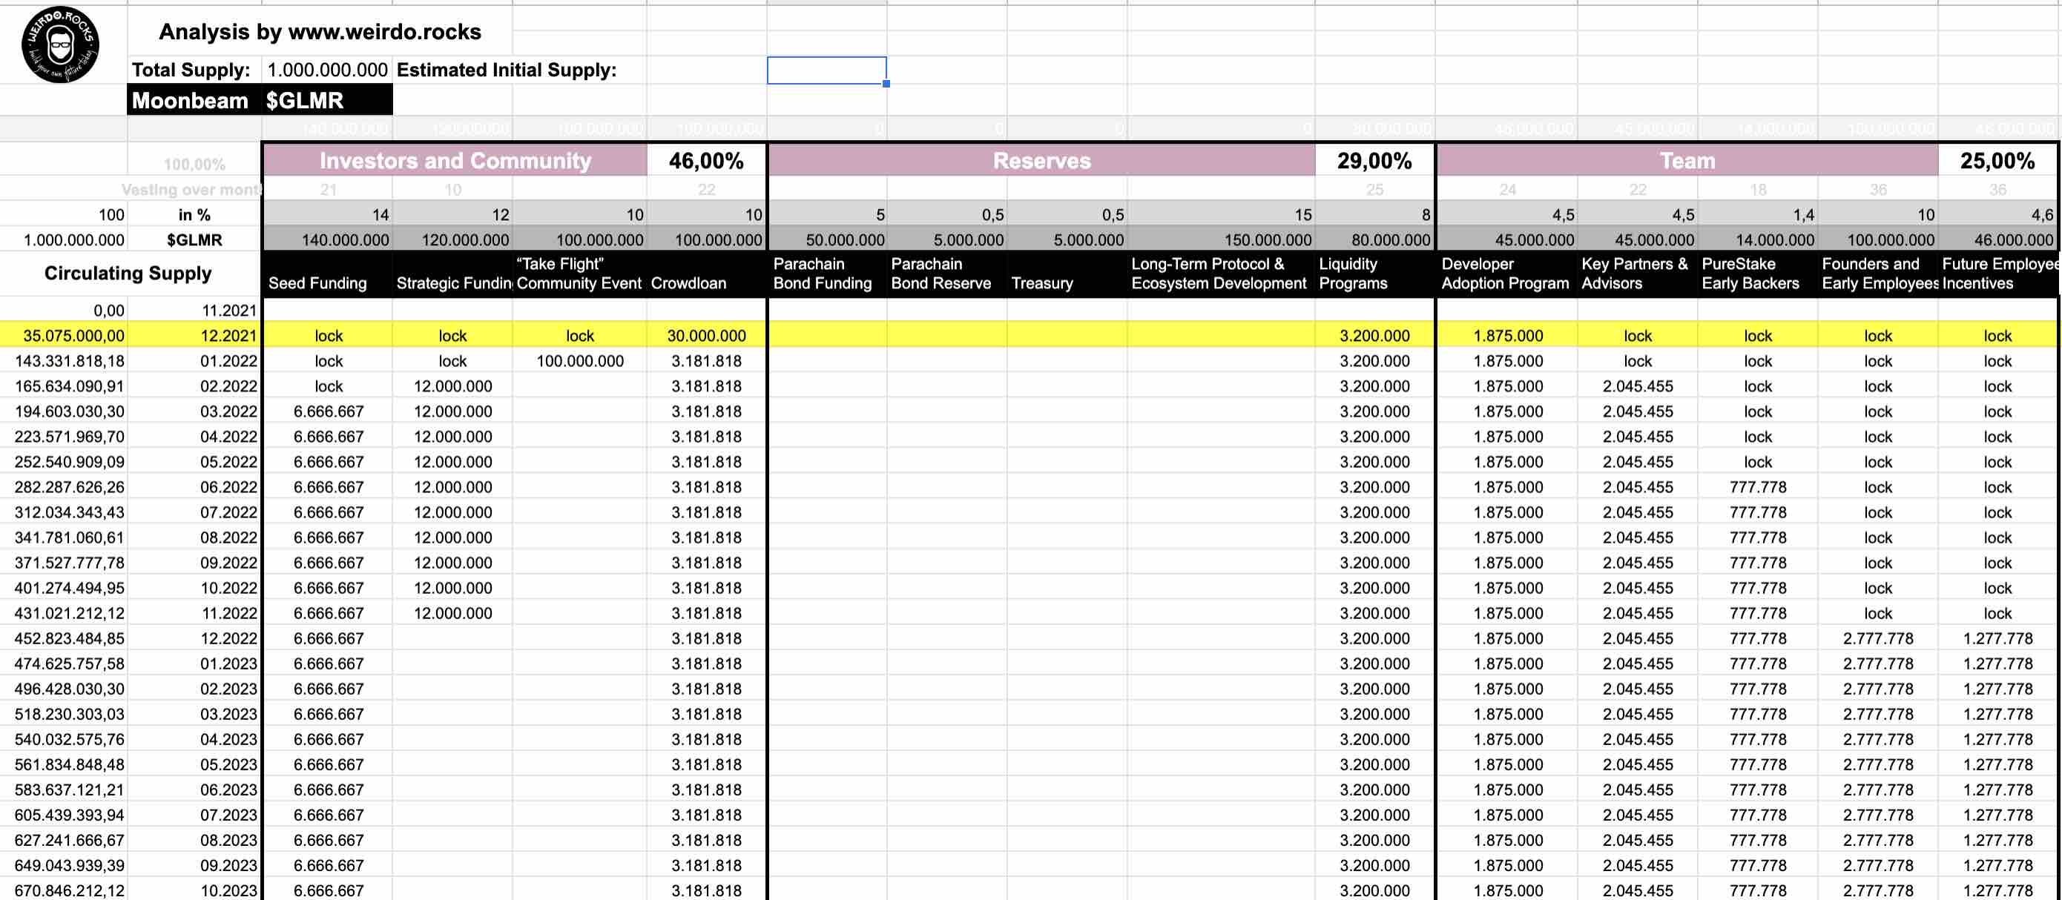Click Founders 2.777.778 cell in 12.2022 row
The height and width of the screenshot is (900, 2062).
click(1878, 638)
